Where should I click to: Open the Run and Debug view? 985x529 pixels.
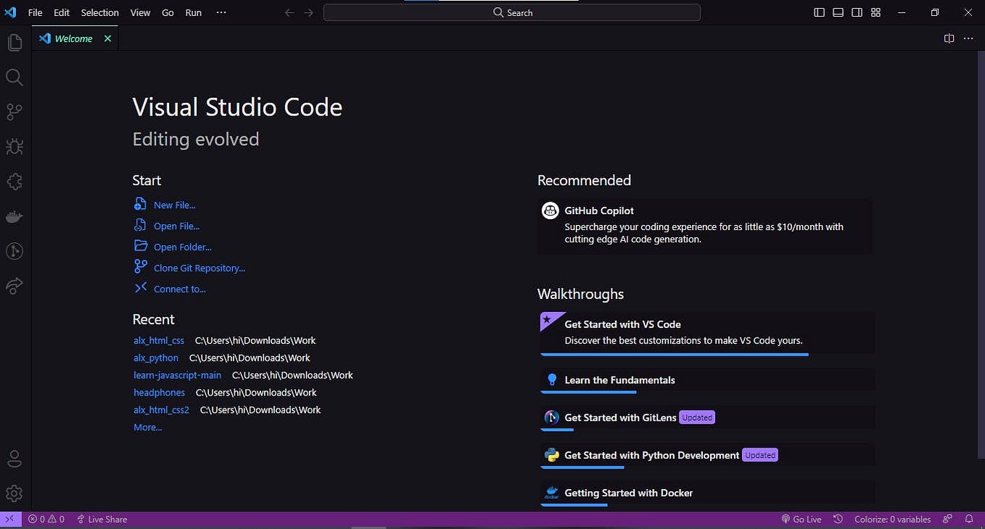coord(15,147)
